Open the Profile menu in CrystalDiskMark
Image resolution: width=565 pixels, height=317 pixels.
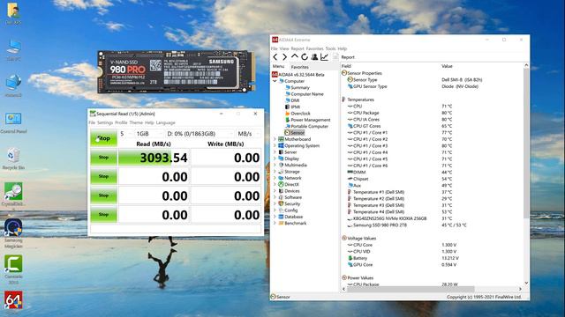[x=121, y=122]
